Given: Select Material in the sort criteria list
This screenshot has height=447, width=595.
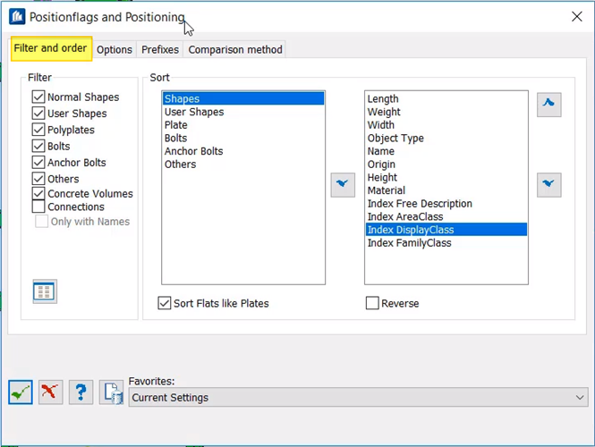Looking at the screenshot, I should 387,190.
